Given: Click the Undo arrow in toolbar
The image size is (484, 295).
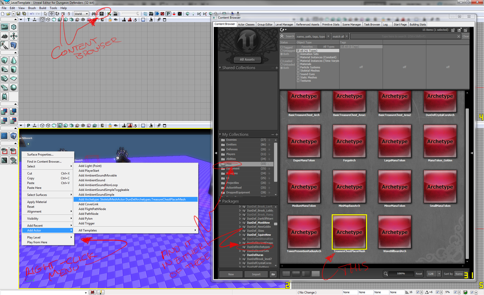Looking at the screenshot, I should pyautogui.click(x=32, y=14).
